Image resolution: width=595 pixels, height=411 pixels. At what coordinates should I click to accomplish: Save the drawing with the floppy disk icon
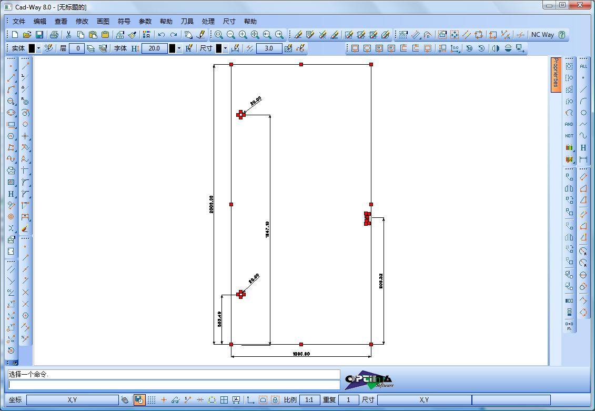[39, 35]
